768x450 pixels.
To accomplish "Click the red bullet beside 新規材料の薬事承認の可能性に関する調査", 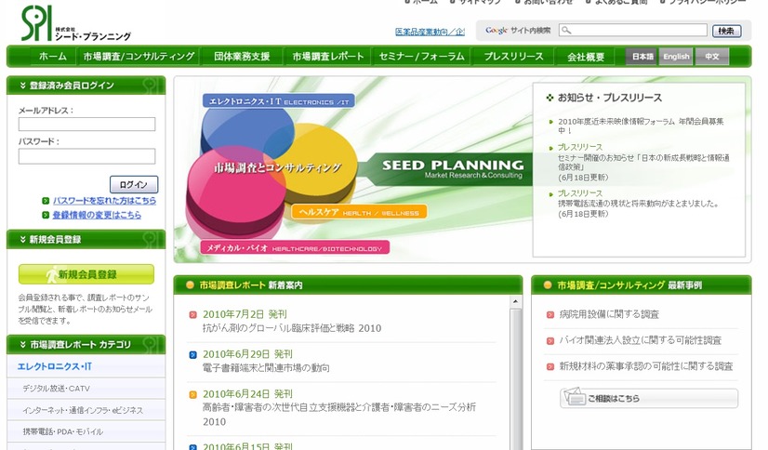I will [x=550, y=366].
